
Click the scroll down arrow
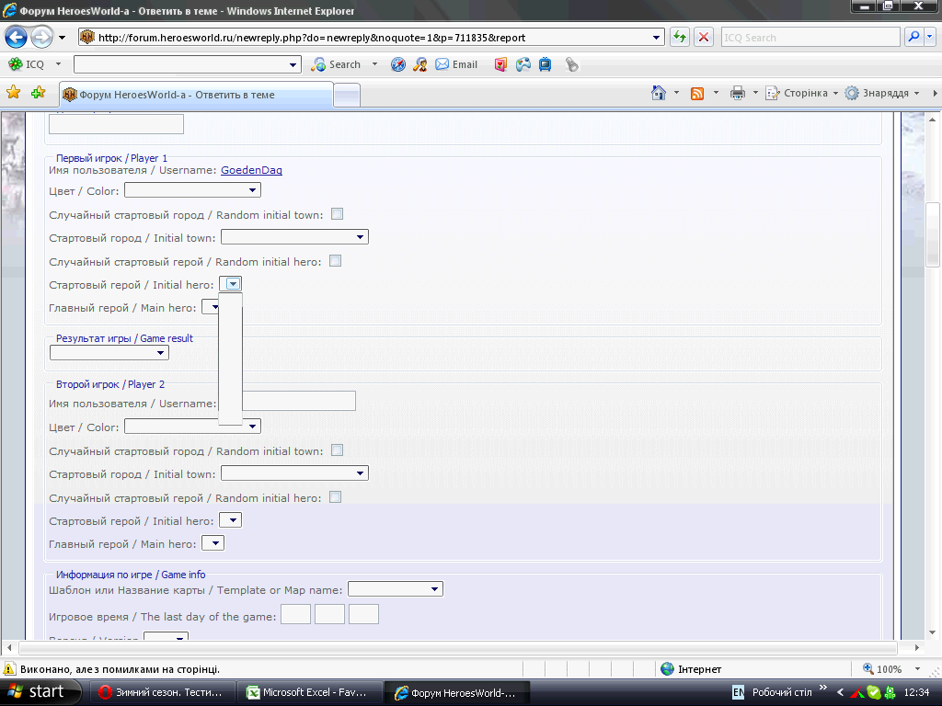coord(933,632)
